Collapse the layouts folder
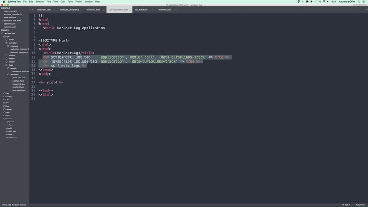The image size is (368, 207). (13, 68)
